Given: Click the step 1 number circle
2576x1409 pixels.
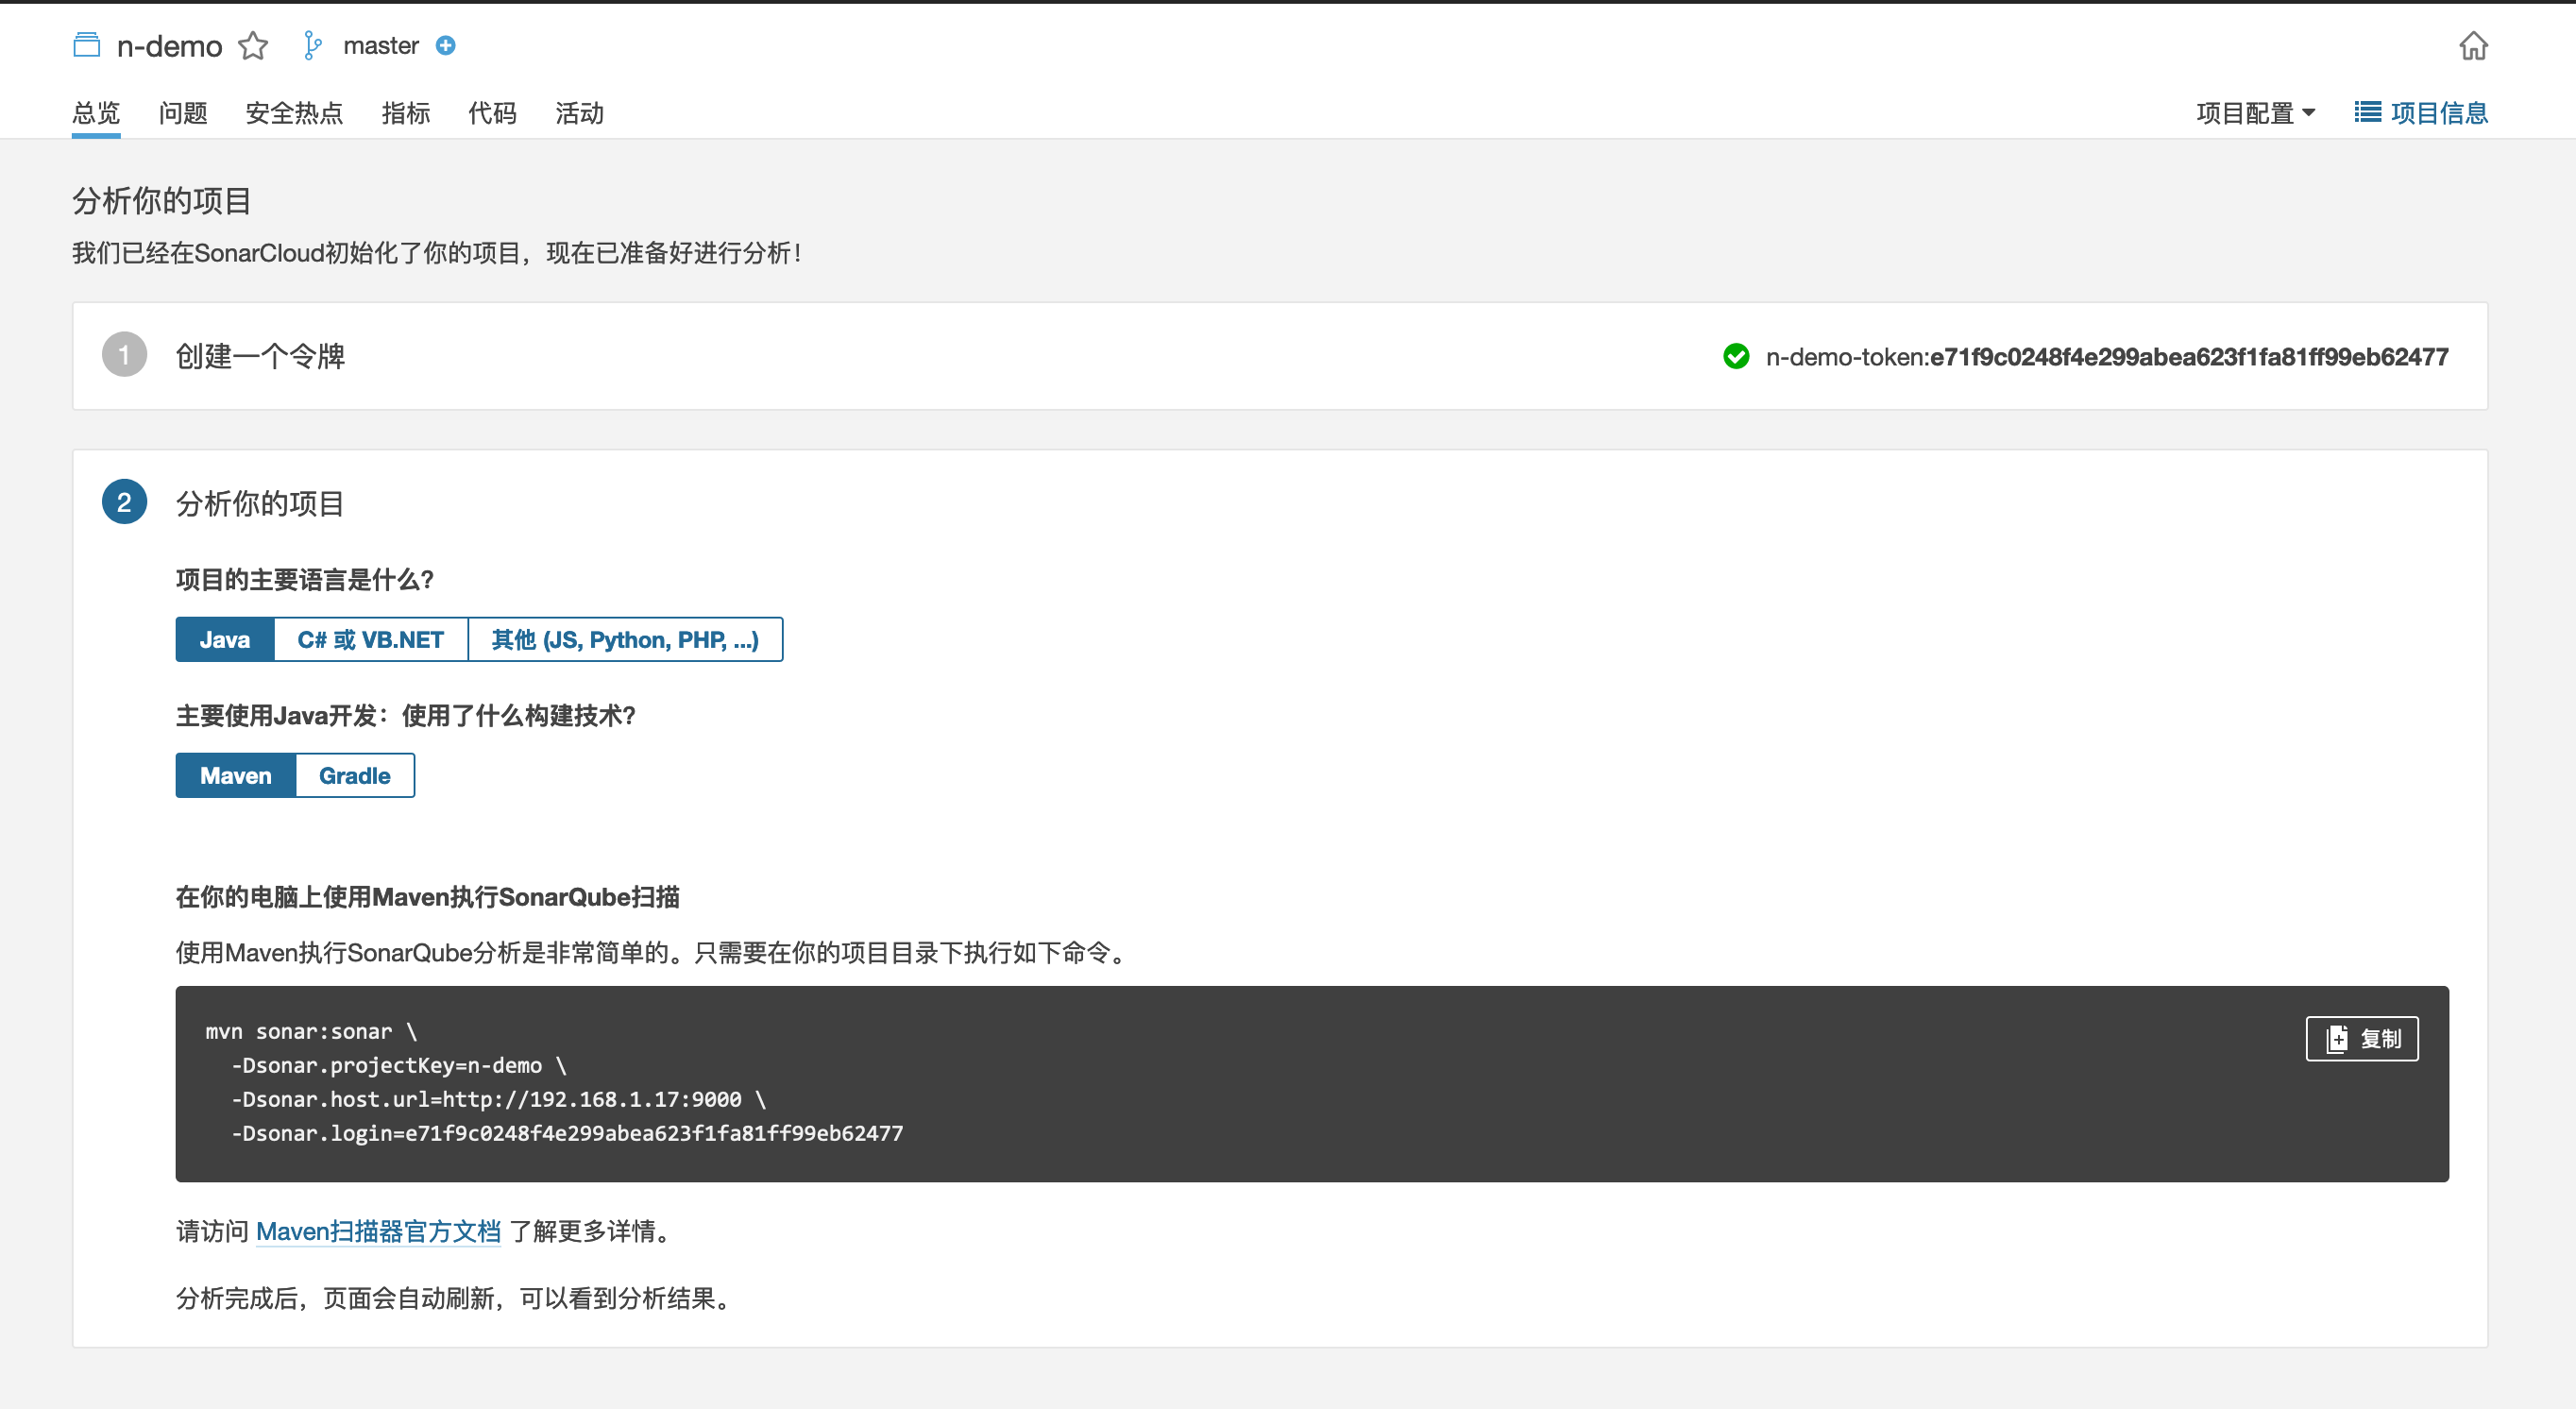Looking at the screenshot, I should pyautogui.click(x=124, y=355).
